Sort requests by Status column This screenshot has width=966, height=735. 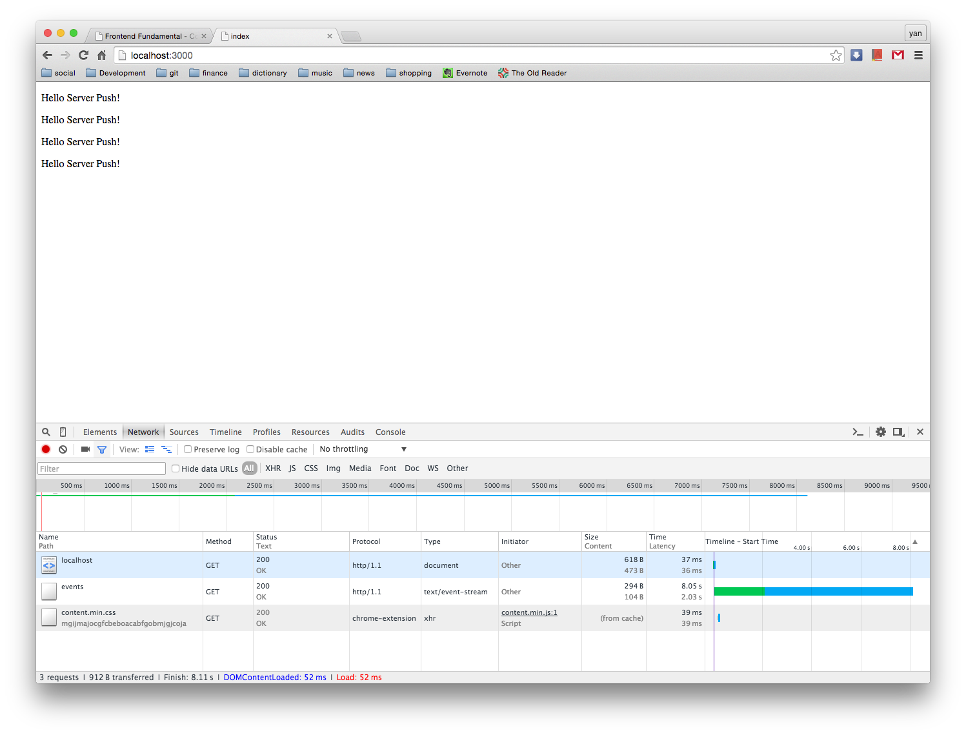(x=301, y=541)
